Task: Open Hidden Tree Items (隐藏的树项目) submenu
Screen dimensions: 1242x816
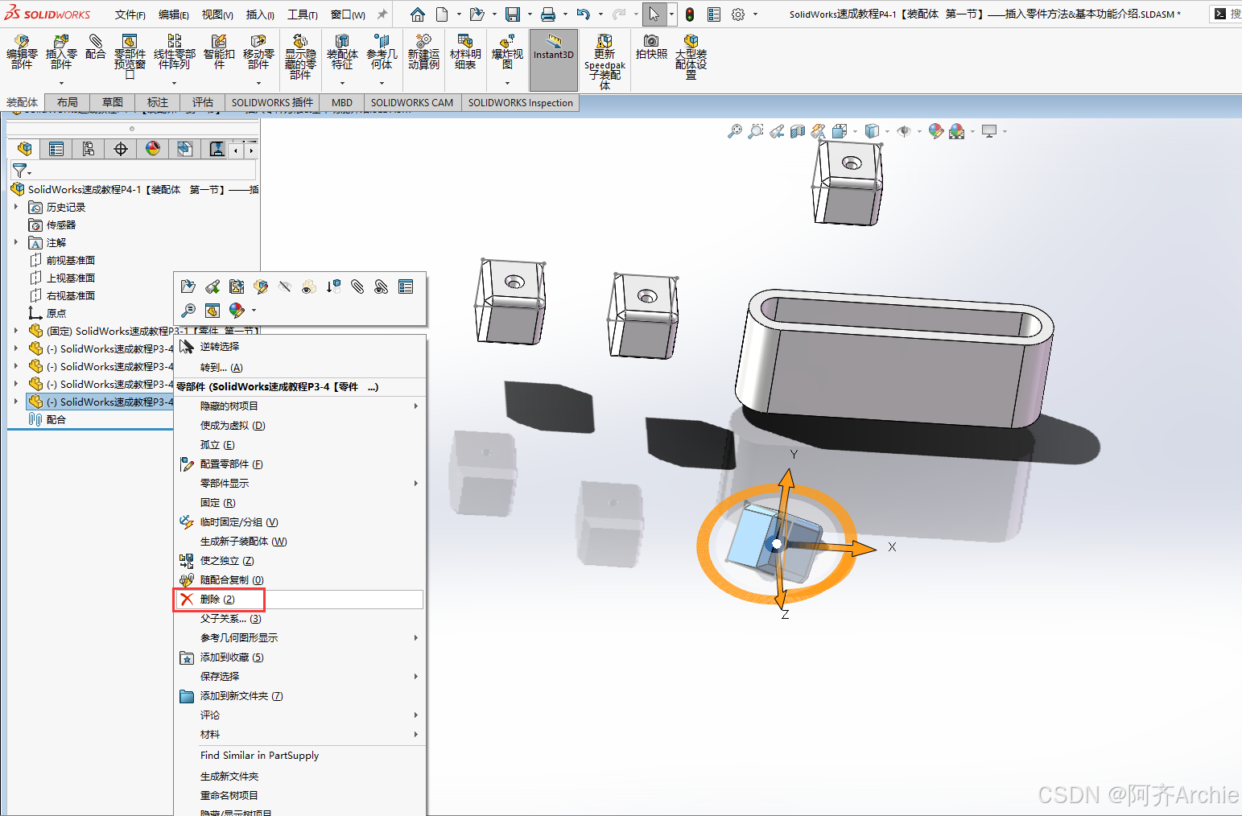Action: (300, 406)
